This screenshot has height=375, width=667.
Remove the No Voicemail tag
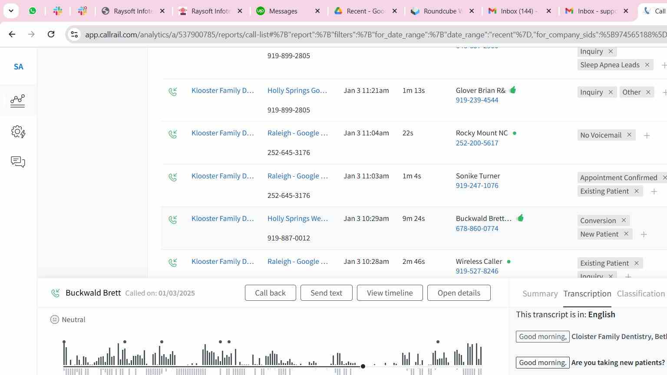point(629,135)
